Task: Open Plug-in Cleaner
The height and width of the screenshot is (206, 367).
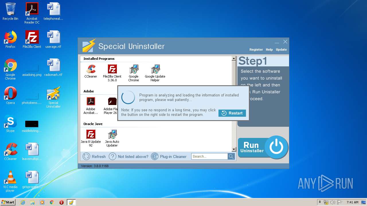Action: click(169, 157)
